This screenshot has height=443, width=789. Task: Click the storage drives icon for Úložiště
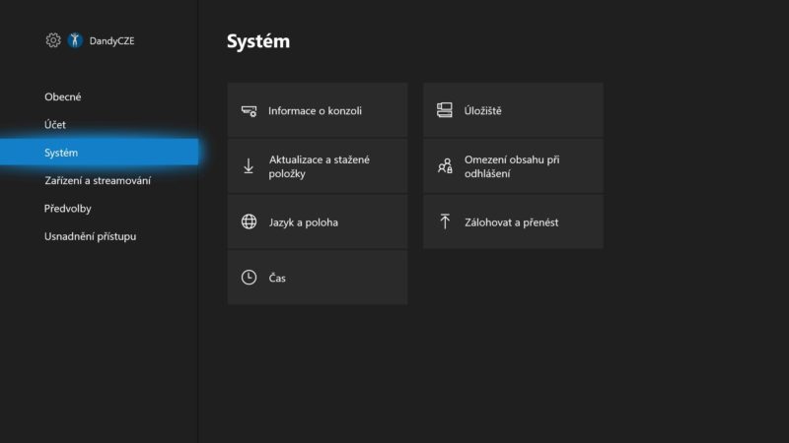(445, 110)
